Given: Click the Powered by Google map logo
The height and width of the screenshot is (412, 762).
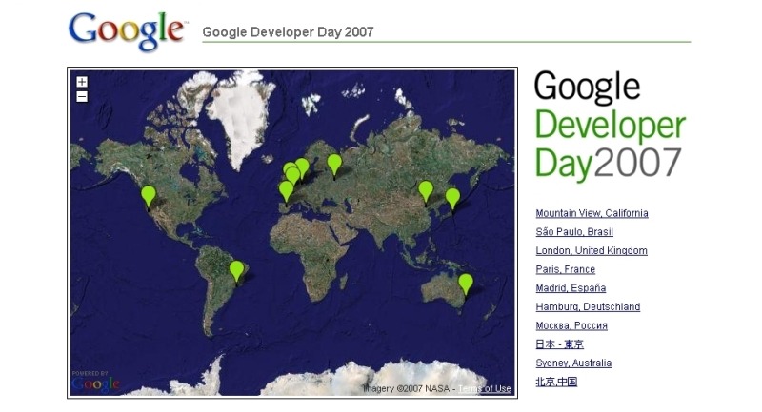Looking at the screenshot, I should pyautogui.click(x=95, y=382).
